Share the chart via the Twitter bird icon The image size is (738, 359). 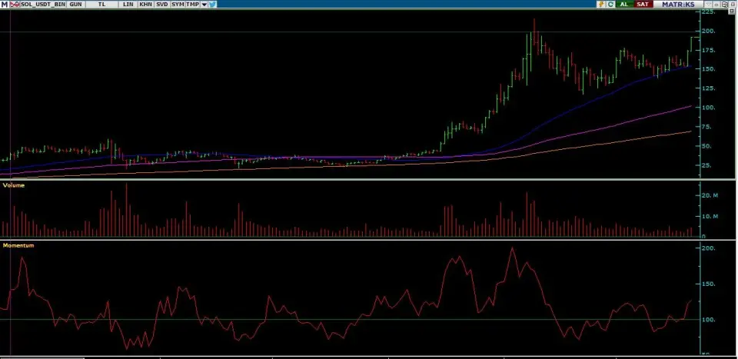(212, 5)
